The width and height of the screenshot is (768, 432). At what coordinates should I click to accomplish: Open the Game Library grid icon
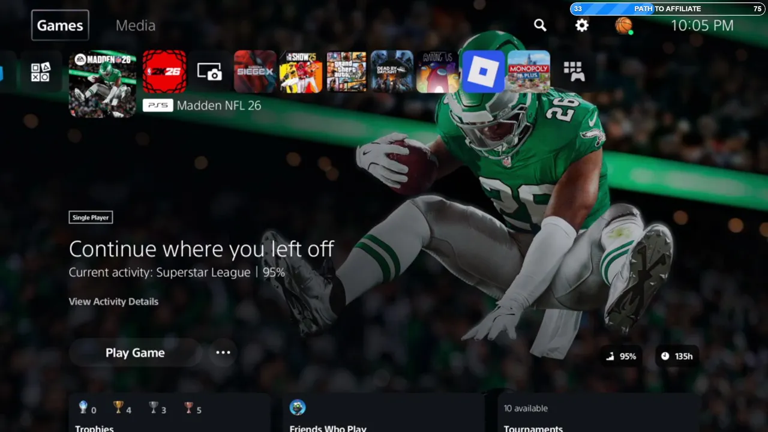click(574, 72)
